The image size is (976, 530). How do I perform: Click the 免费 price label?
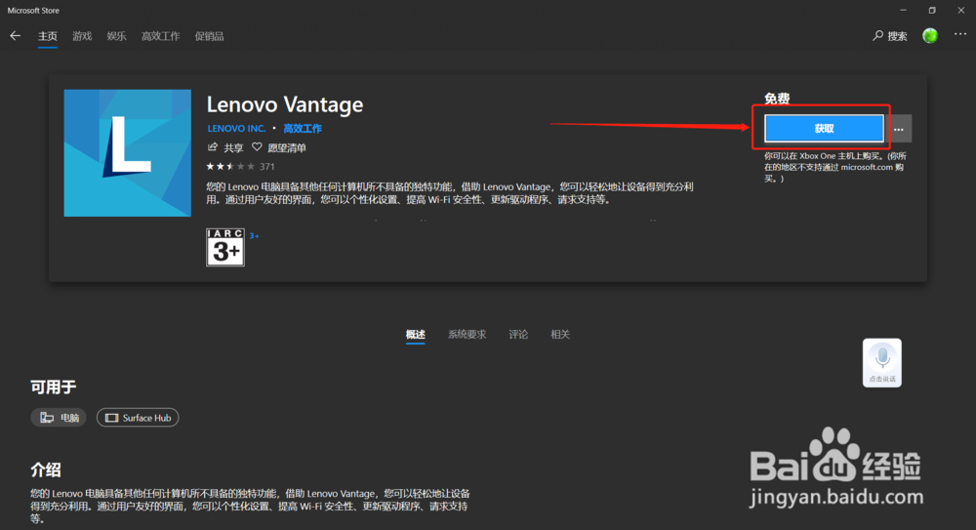777,99
